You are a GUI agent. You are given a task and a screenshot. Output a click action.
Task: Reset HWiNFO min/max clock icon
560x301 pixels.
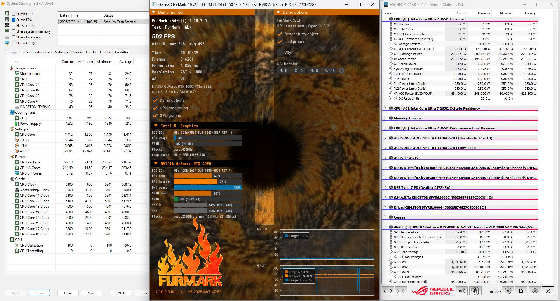pyautogui.click(x=508, y=291)
